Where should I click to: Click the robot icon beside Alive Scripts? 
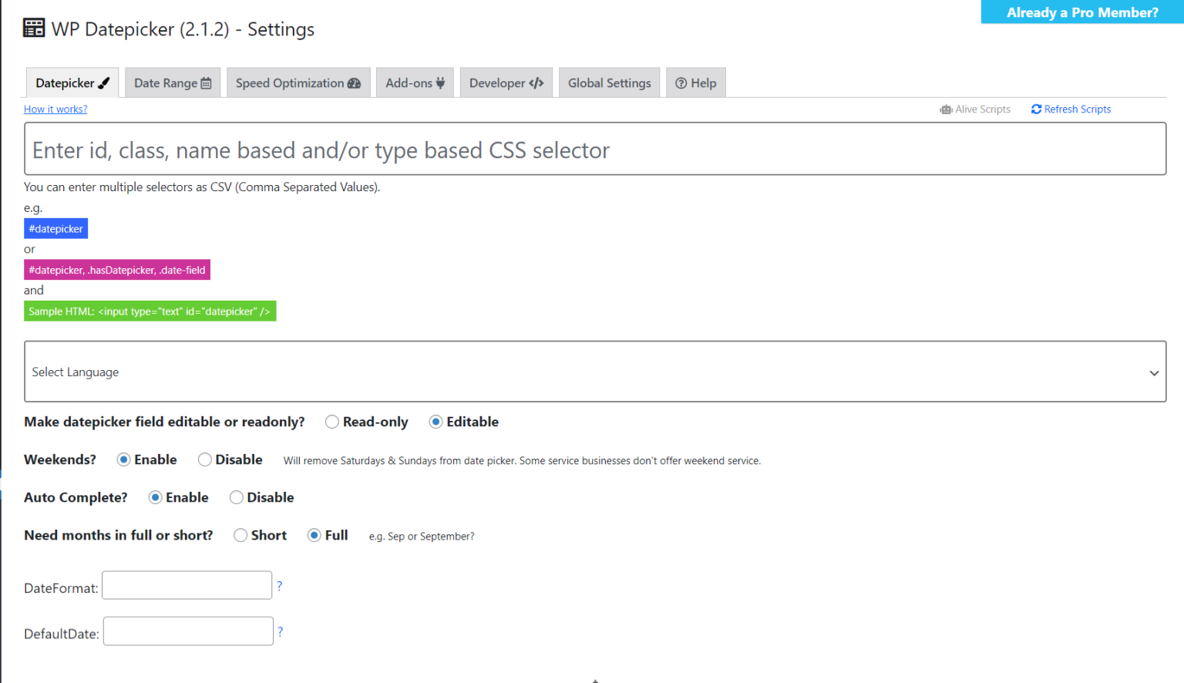946,109
